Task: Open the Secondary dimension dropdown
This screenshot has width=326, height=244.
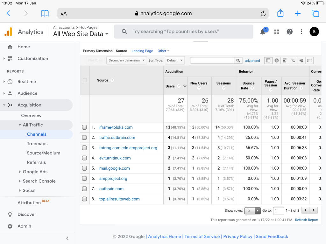Action: (x=127, y=60)
